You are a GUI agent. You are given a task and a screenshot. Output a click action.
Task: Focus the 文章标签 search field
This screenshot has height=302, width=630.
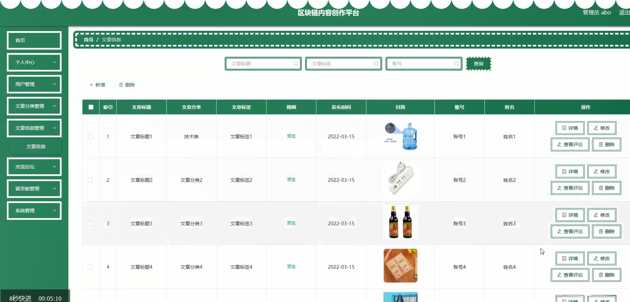coord(344,64)
